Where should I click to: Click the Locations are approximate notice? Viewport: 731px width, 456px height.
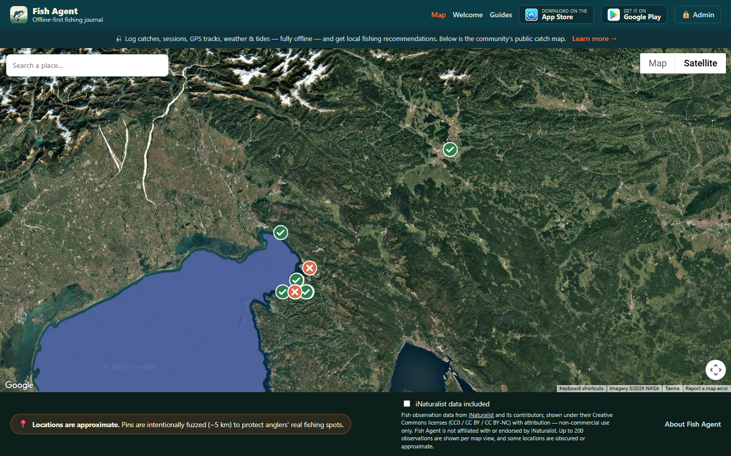181,425
